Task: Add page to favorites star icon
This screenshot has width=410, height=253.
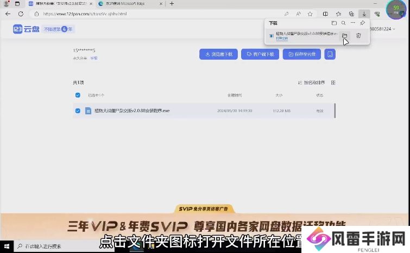Action: click(x=311, y=14)
